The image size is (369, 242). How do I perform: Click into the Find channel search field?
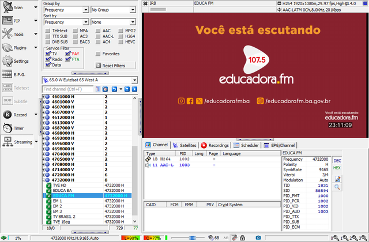(x=68, y=89)
